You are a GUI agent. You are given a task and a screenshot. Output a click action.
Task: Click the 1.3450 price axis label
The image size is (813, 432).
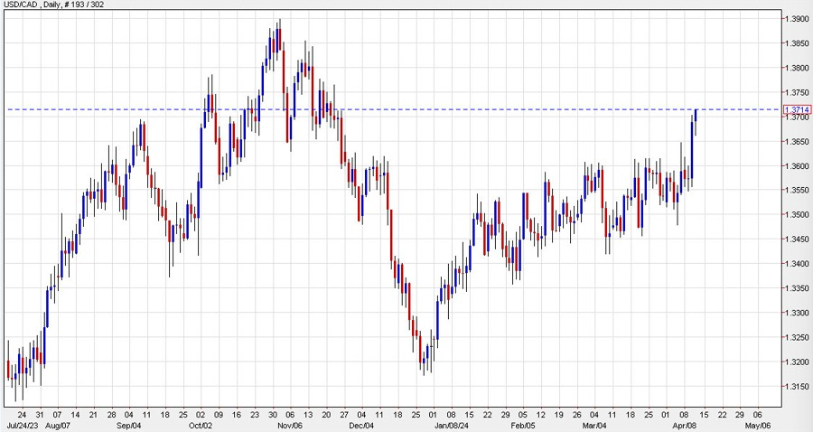coord(798,239)
